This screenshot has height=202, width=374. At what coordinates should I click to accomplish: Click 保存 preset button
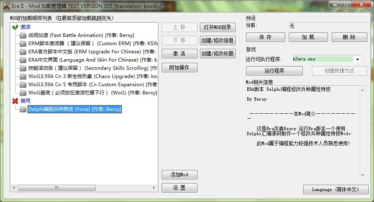coord(265,37)
